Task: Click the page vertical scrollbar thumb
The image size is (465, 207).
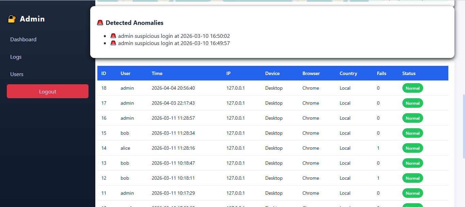Action: (x=463, y=127)
